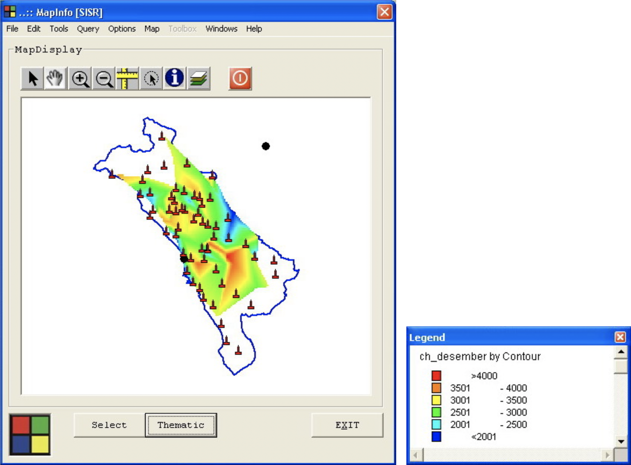Open the Map menu

(x=152, y=29)
